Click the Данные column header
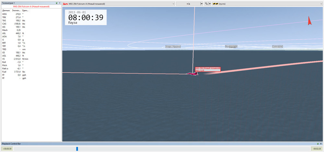This screenshot has width=324, height=152. click(x=6, y=10)
